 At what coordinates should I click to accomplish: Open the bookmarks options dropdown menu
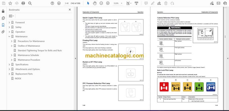[x=11, y=16]
